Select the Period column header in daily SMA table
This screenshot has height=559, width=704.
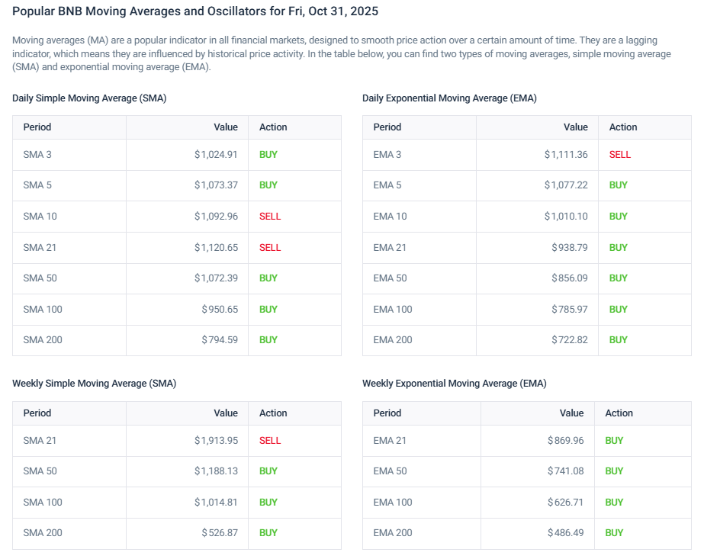37,127
